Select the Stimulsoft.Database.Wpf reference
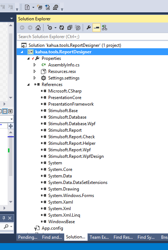 click(x=72, y=124)
